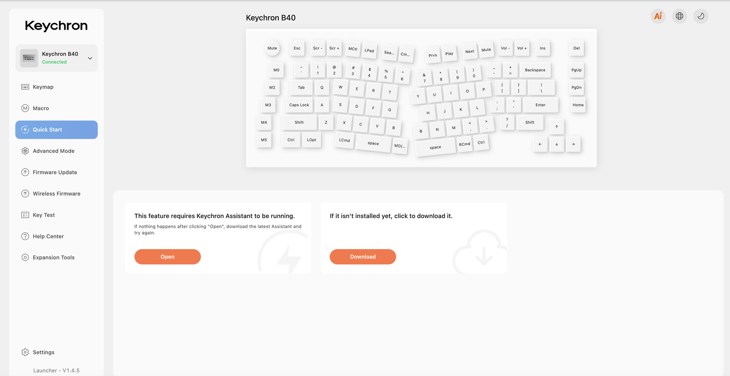This screenshot has height=376, width=730.
Task: Select the RCmd key
Action: coord(465,144)
